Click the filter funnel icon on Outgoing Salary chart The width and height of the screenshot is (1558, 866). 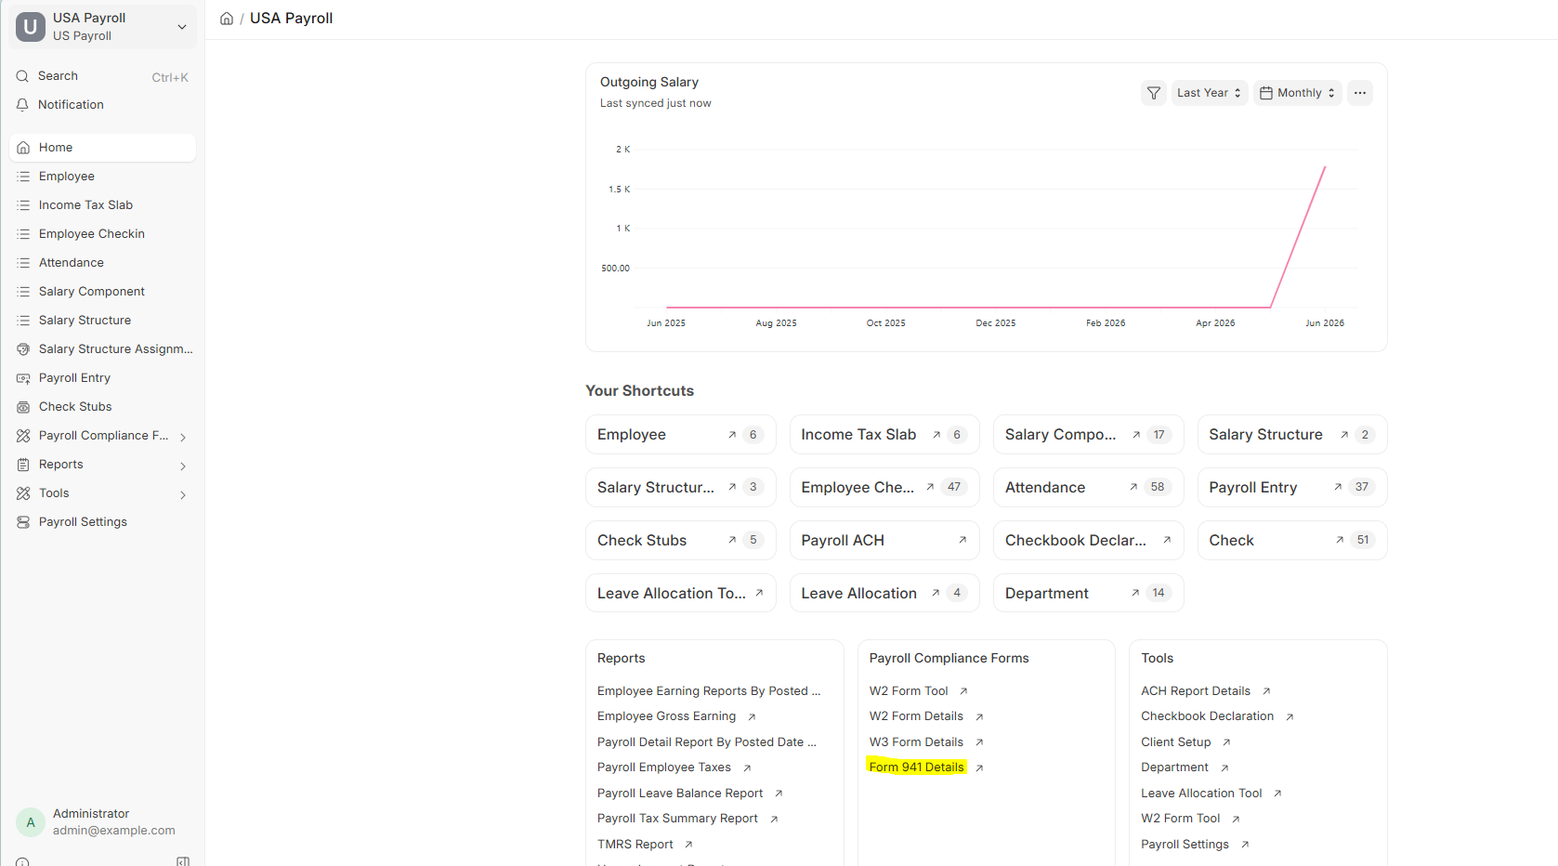click(x=1153, y=93)
